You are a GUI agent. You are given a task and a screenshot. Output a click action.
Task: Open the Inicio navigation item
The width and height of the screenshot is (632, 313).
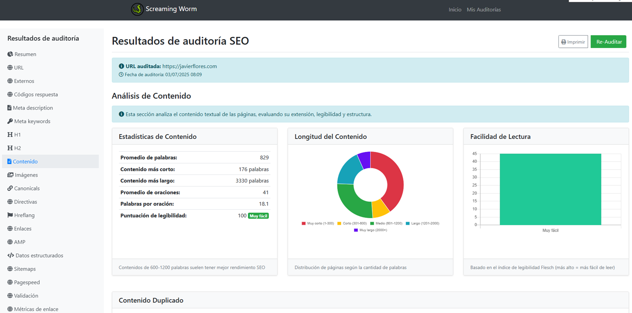pos(455,10)
